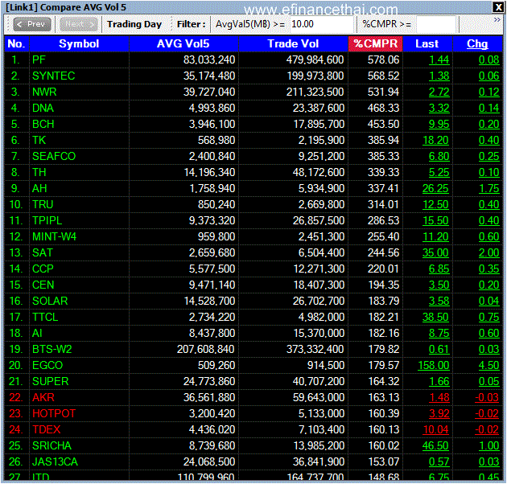The image size is (507, 484).
Task: Edit the AvgVal5(MB) filter field showing 10.00
Action: coord(321,24)
